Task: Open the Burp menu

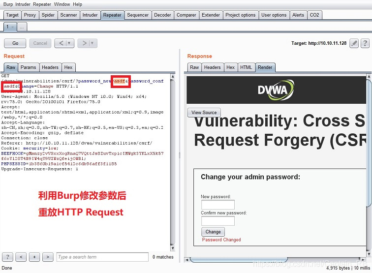Action: (8, 4)
